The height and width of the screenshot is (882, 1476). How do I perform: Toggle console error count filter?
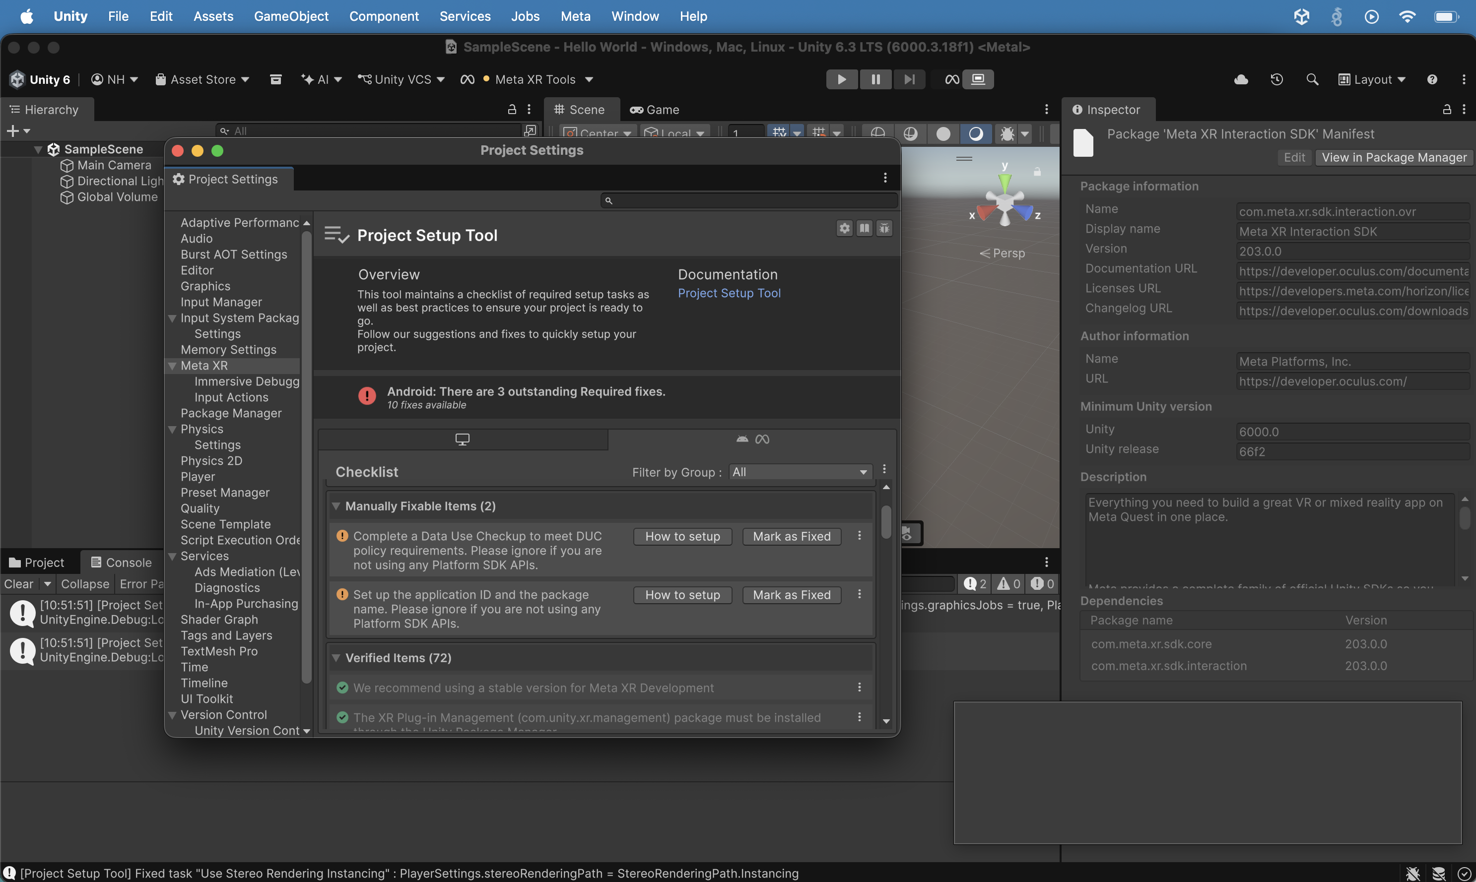coord(1043,584)
